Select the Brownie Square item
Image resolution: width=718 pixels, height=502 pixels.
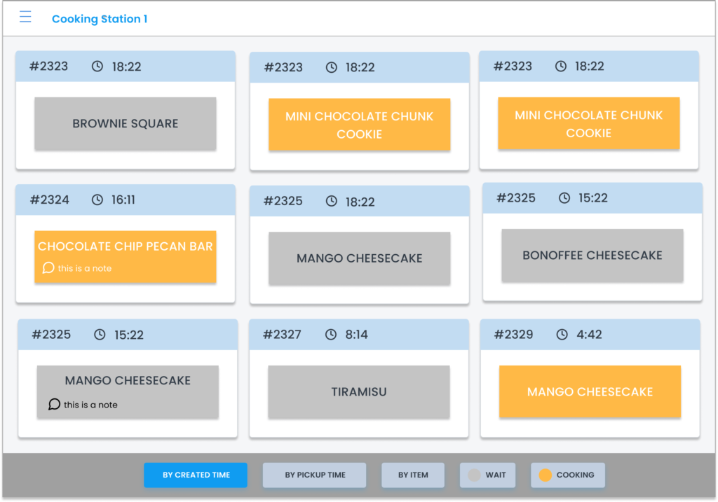pyautogui.click(x=126, y=124)
